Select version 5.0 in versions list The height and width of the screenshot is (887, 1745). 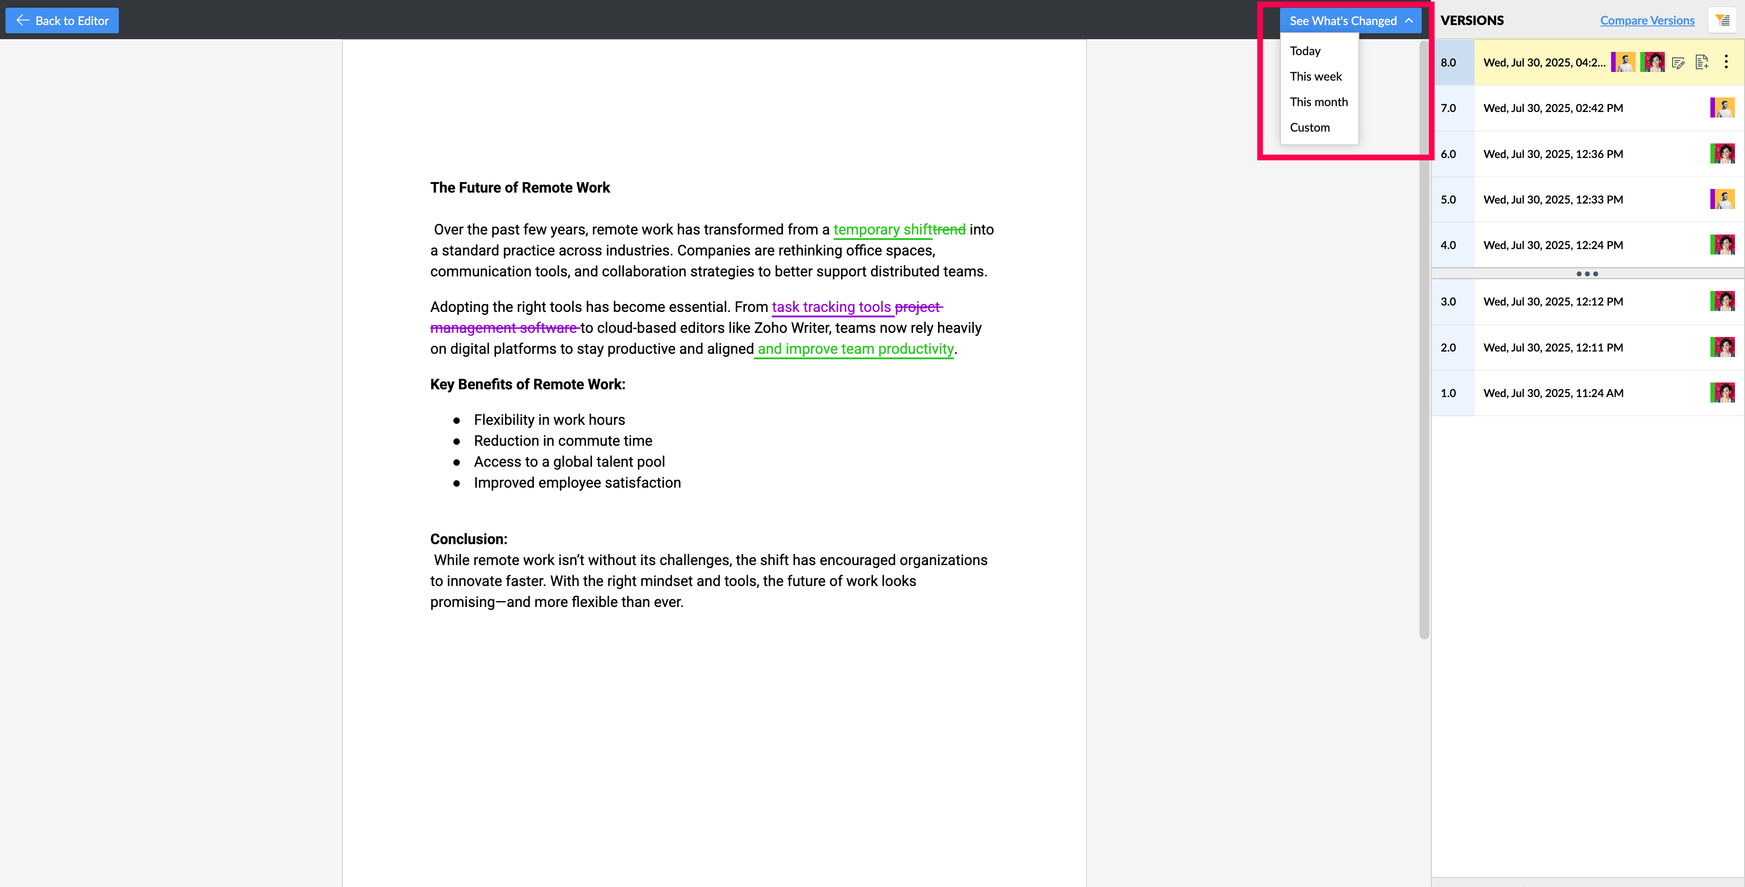[1553, 200]
